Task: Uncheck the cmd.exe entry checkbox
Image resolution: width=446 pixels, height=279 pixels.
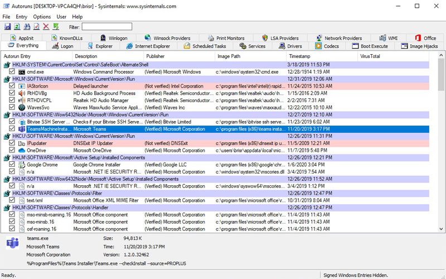Action: pos(12,71)
